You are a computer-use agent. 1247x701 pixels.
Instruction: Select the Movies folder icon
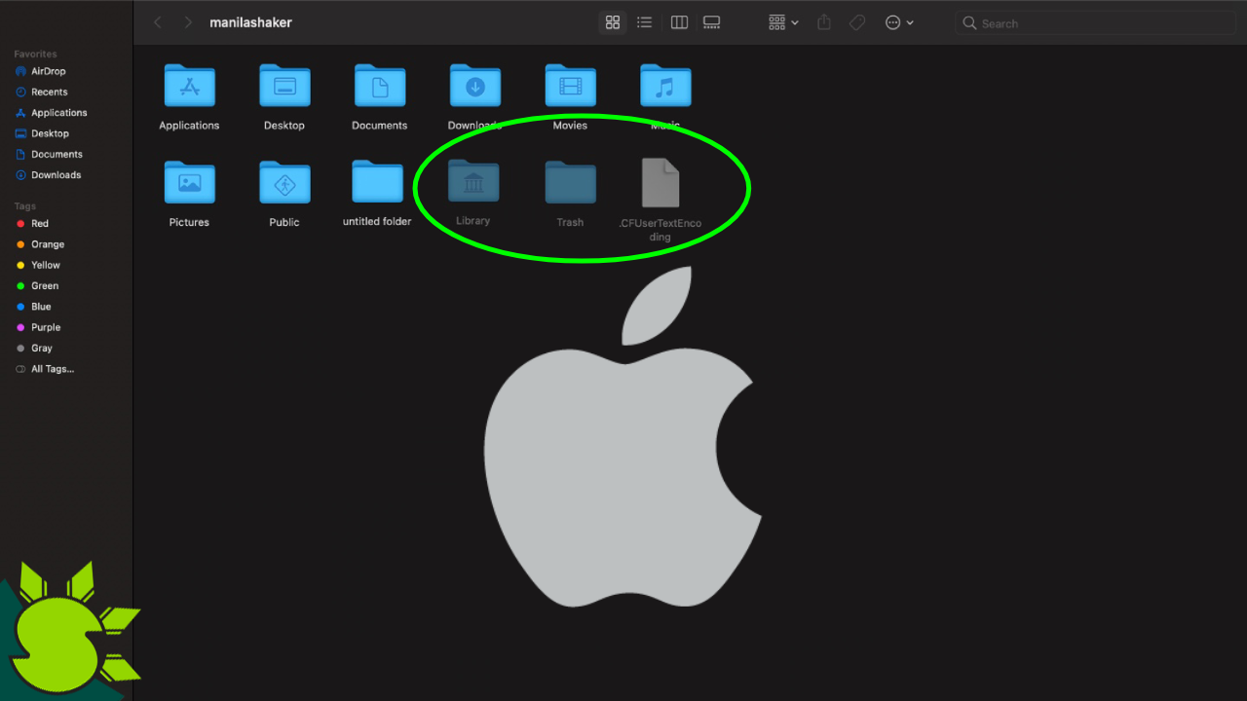(x=570, y=87)
